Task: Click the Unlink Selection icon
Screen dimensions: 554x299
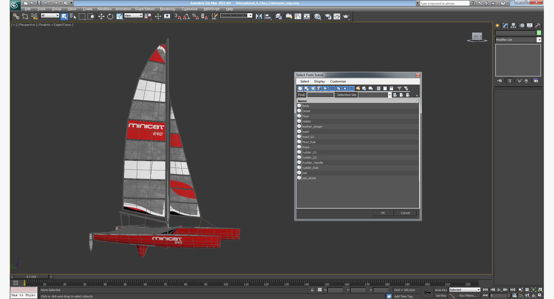Action: [x=25, y=16]
